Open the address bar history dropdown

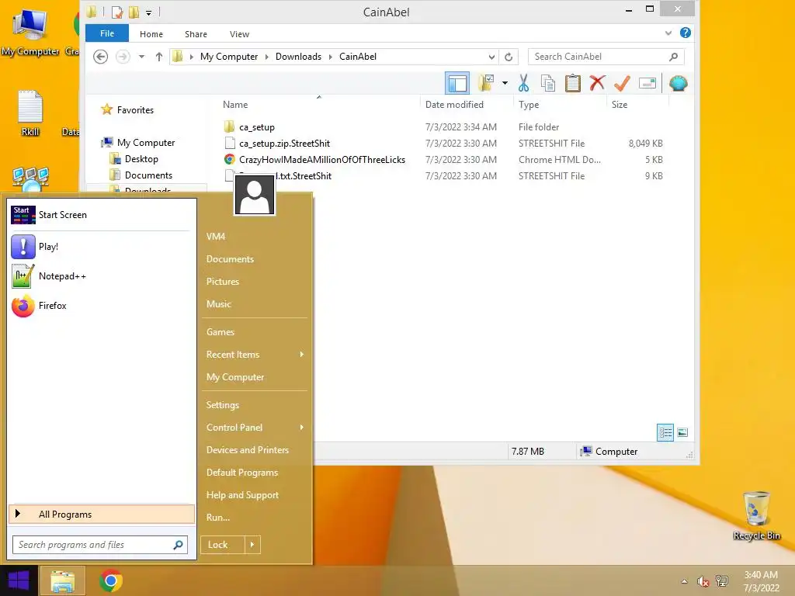[x=491, y=57]
